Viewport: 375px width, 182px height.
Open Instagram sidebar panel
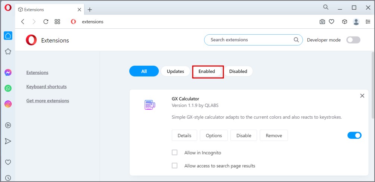pos(8,104)
